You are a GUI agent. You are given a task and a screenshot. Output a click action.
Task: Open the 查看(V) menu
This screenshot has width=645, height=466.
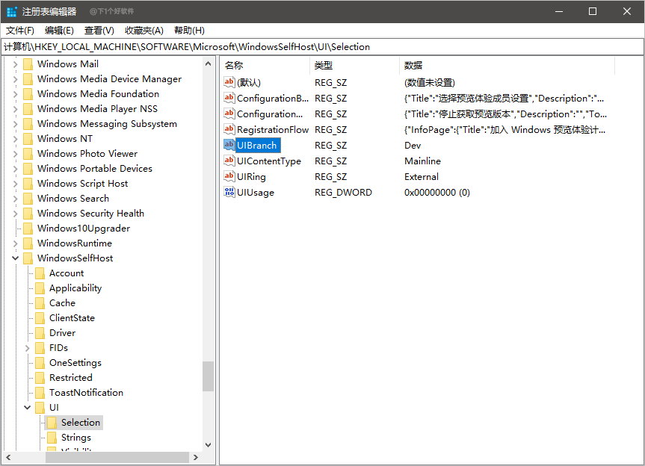coord(99,31)
